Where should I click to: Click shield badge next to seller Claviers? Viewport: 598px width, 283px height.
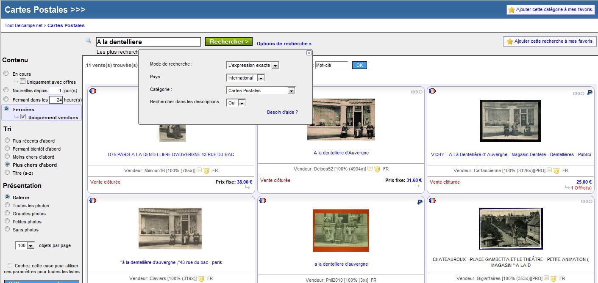pyautogui.click(x=201, y=279)
